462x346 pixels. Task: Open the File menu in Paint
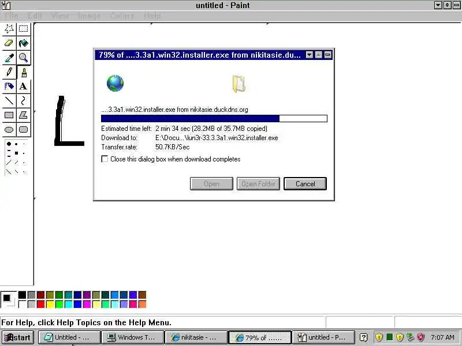click(x=12, y=16)
